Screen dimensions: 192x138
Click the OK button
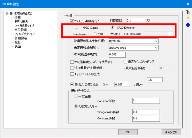(x=128, y=132)
